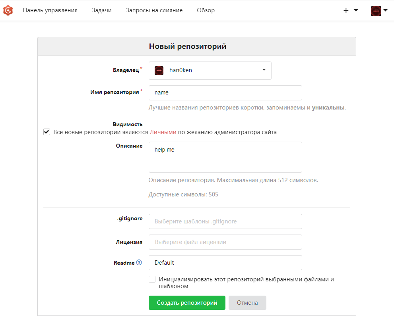Open the Лицензия file selector
The image size is (394, 325).
[225, 242]
